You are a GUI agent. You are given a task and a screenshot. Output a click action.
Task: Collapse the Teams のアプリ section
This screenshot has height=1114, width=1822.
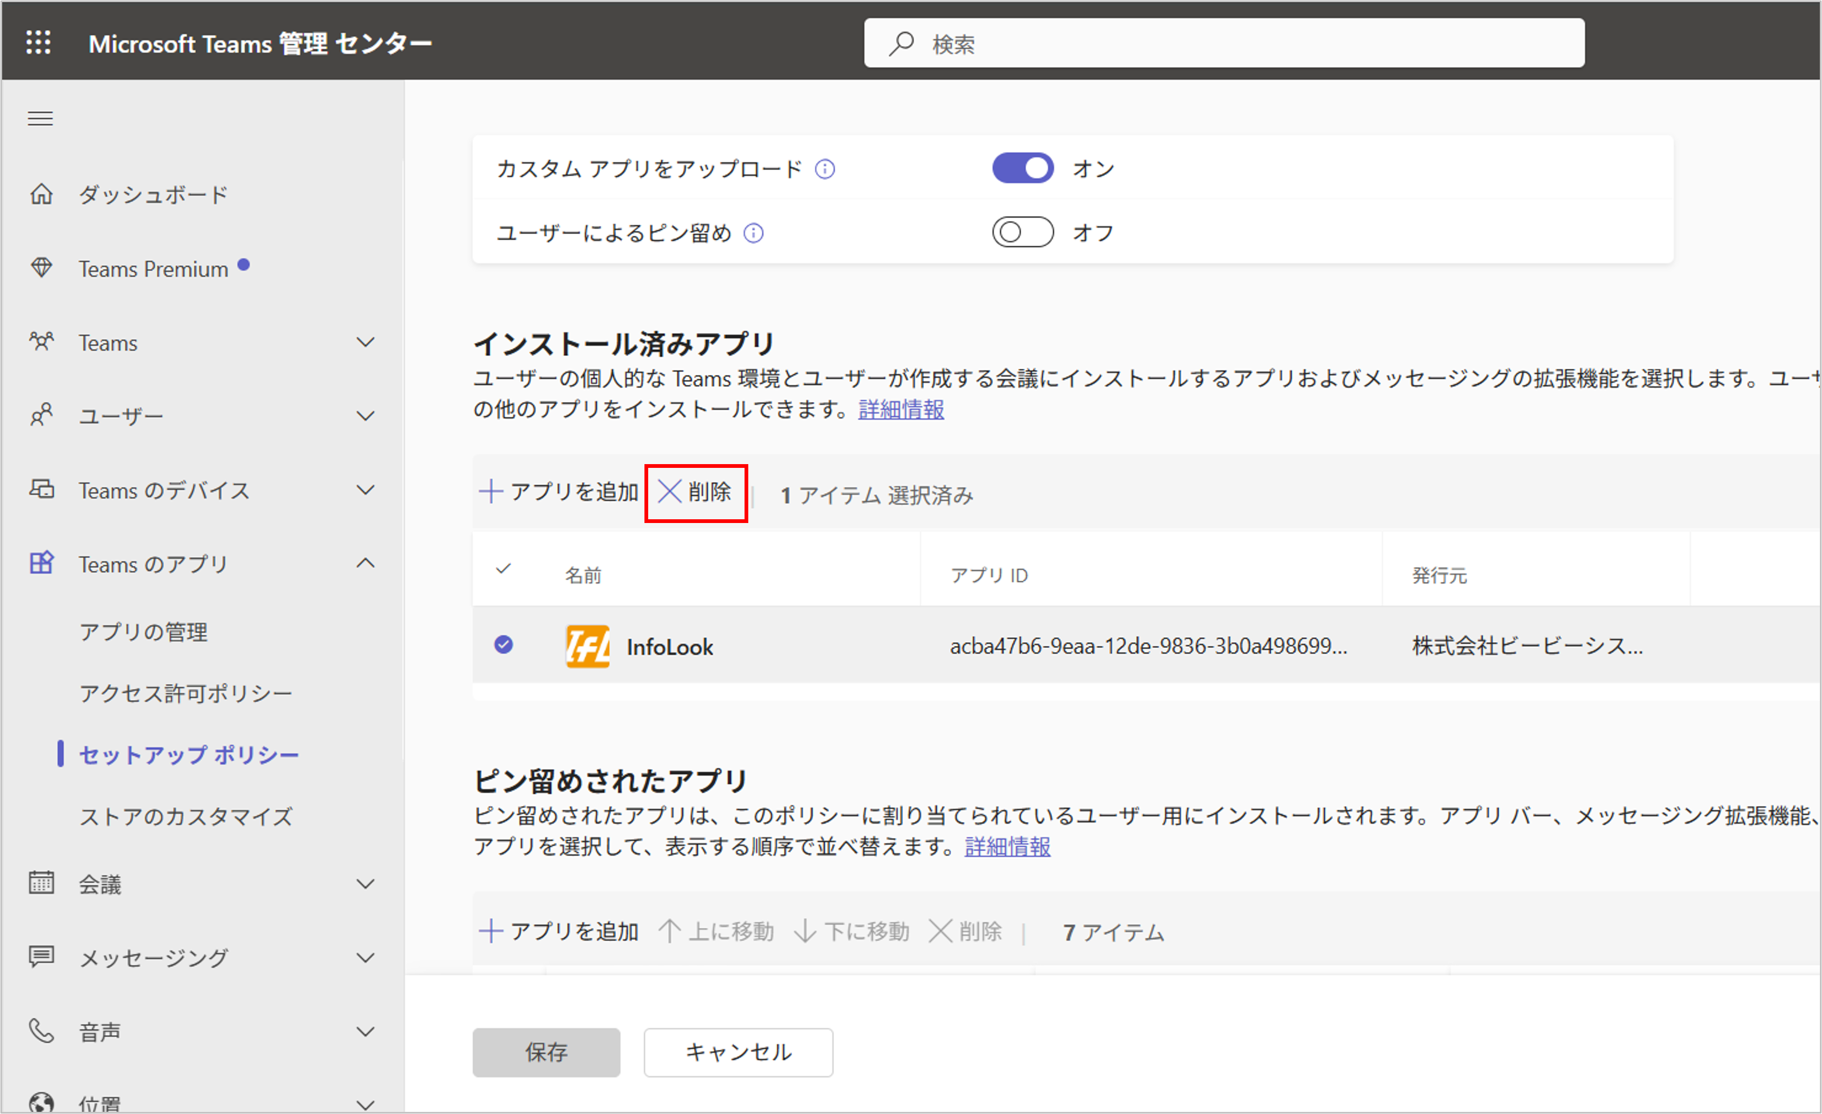click(x=365, y=564)
